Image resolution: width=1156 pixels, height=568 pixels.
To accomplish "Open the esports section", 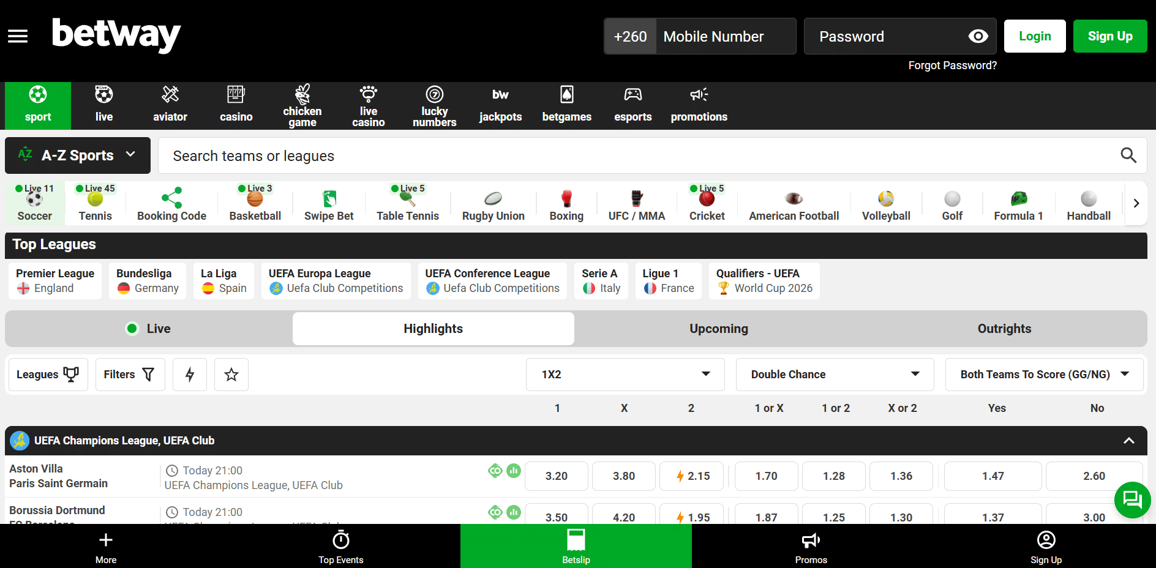I will 633,105.
